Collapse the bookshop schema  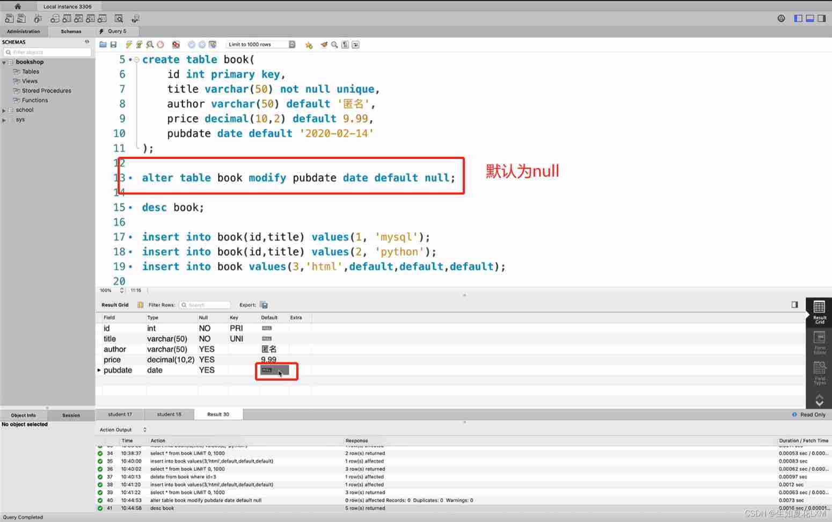(x=4, y=62)
